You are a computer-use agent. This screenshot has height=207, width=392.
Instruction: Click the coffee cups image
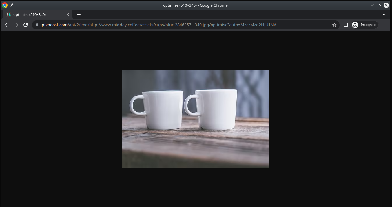tap(196, 119)
